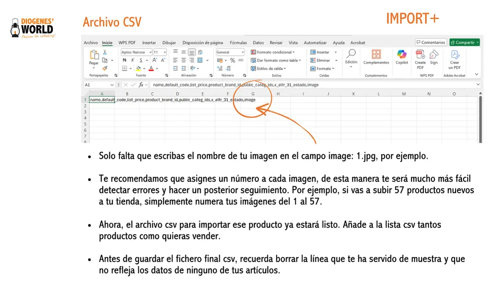
Task: Click the Comentarios button
Action: click(431, 42)
